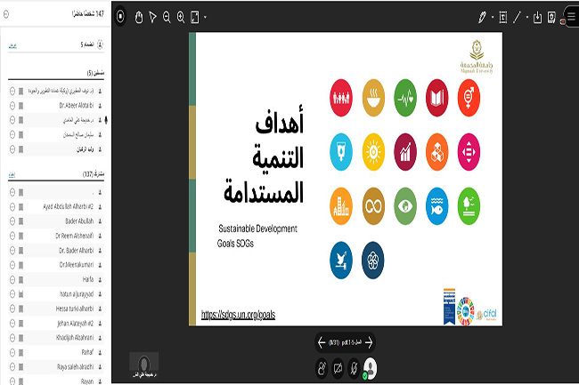579x385 pixels.
Task: Open controls for Dr Reem Alshenaifi
Action: pos(12,236)
